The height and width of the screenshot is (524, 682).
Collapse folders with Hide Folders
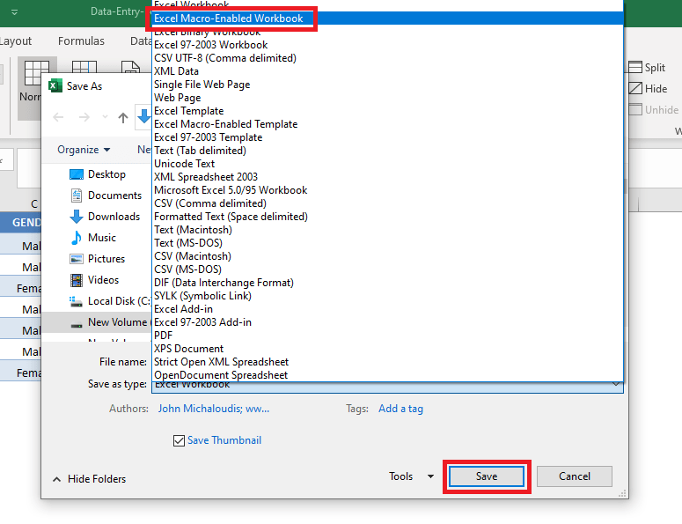(x=89, y=479)
